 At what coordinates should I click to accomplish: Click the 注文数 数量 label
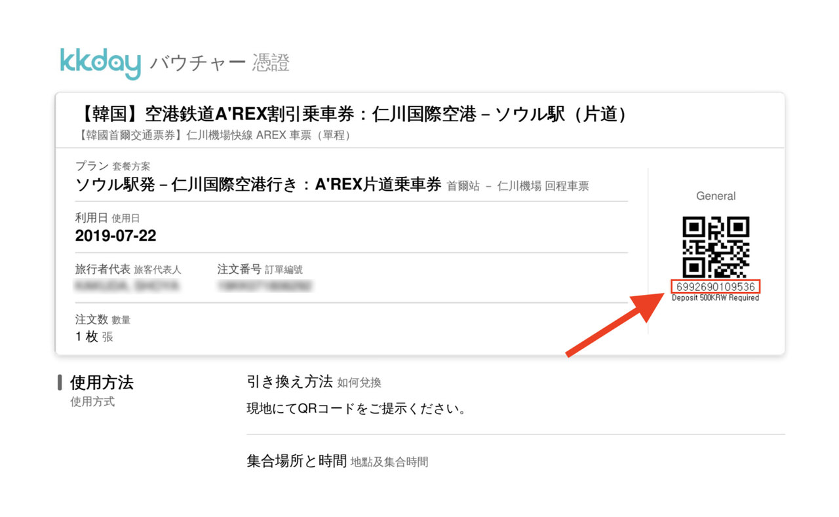pyautogui.click(x=103, y=320)
